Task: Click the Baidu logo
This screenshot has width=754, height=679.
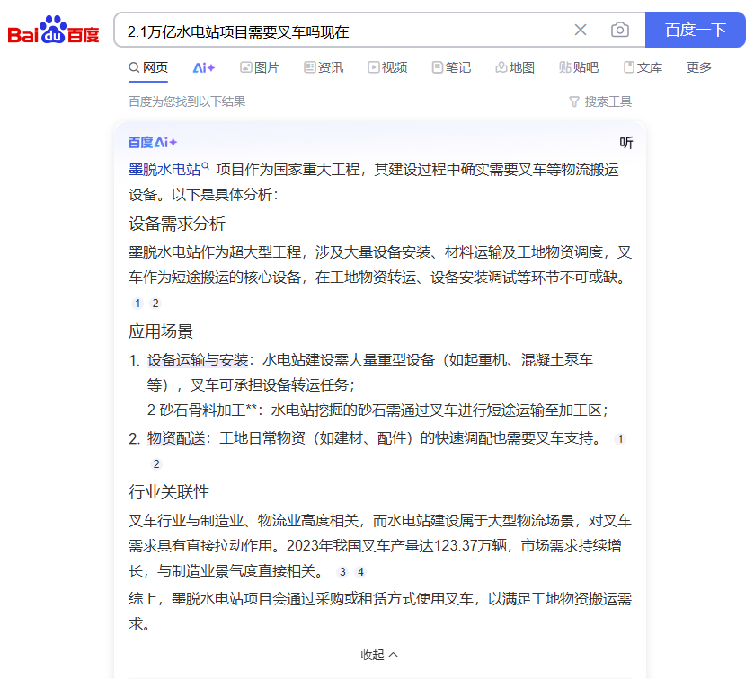Action: click(53, 30)
